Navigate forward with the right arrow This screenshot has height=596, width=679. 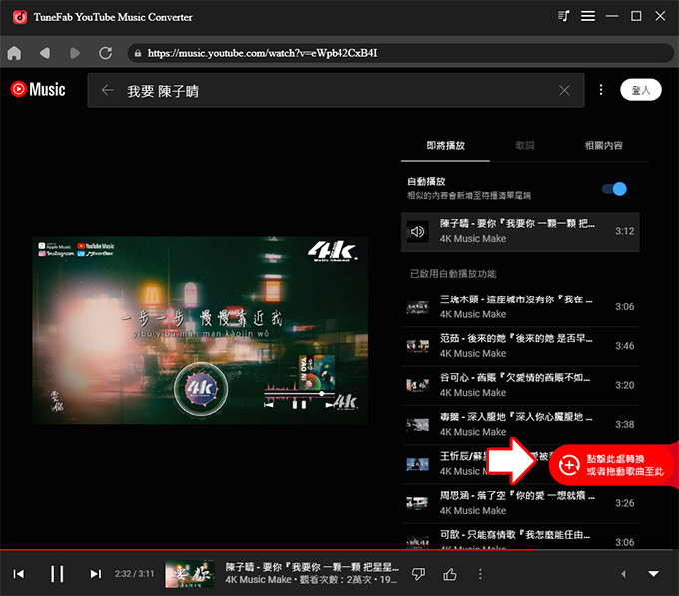pyautogui.click(x=75, y=53)
